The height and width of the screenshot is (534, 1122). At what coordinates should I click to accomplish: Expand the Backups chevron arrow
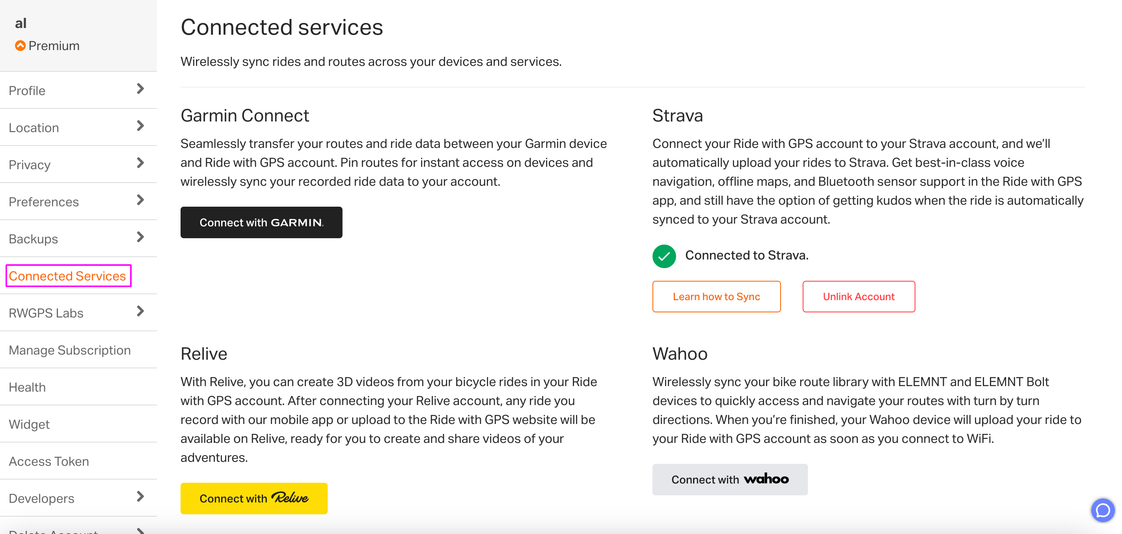click(x=140, y=237)
